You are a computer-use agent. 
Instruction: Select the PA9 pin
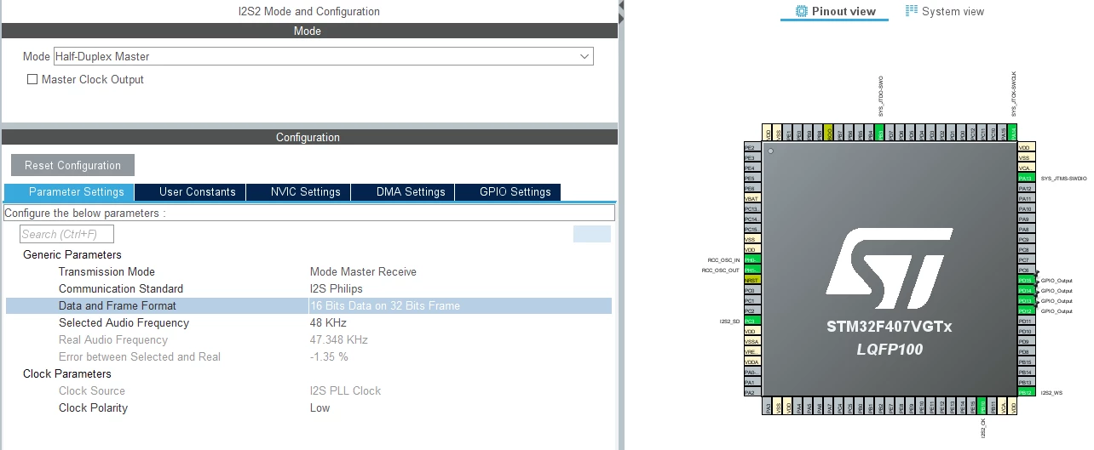click(x=1027, y=219)
